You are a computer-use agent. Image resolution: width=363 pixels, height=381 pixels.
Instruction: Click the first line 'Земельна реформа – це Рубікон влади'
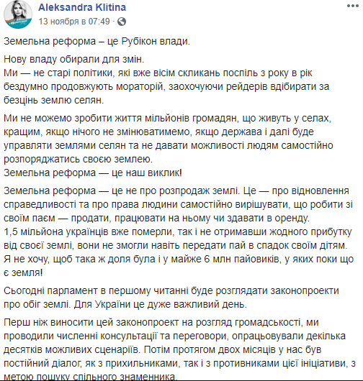[97, 41]
